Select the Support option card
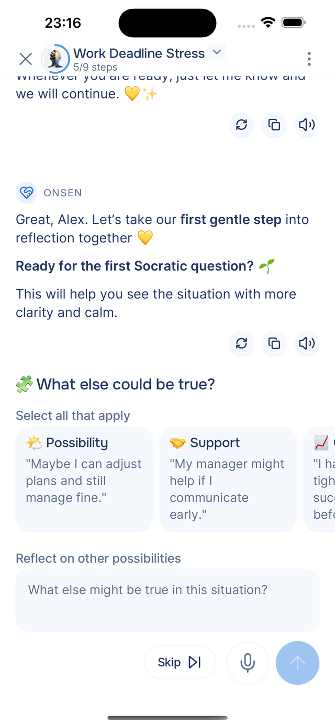This screenshot has width=335, height=726. [x=228, y=479]
